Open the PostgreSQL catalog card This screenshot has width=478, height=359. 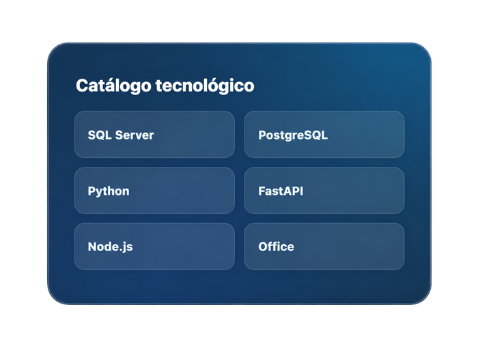tap(324, 135)
